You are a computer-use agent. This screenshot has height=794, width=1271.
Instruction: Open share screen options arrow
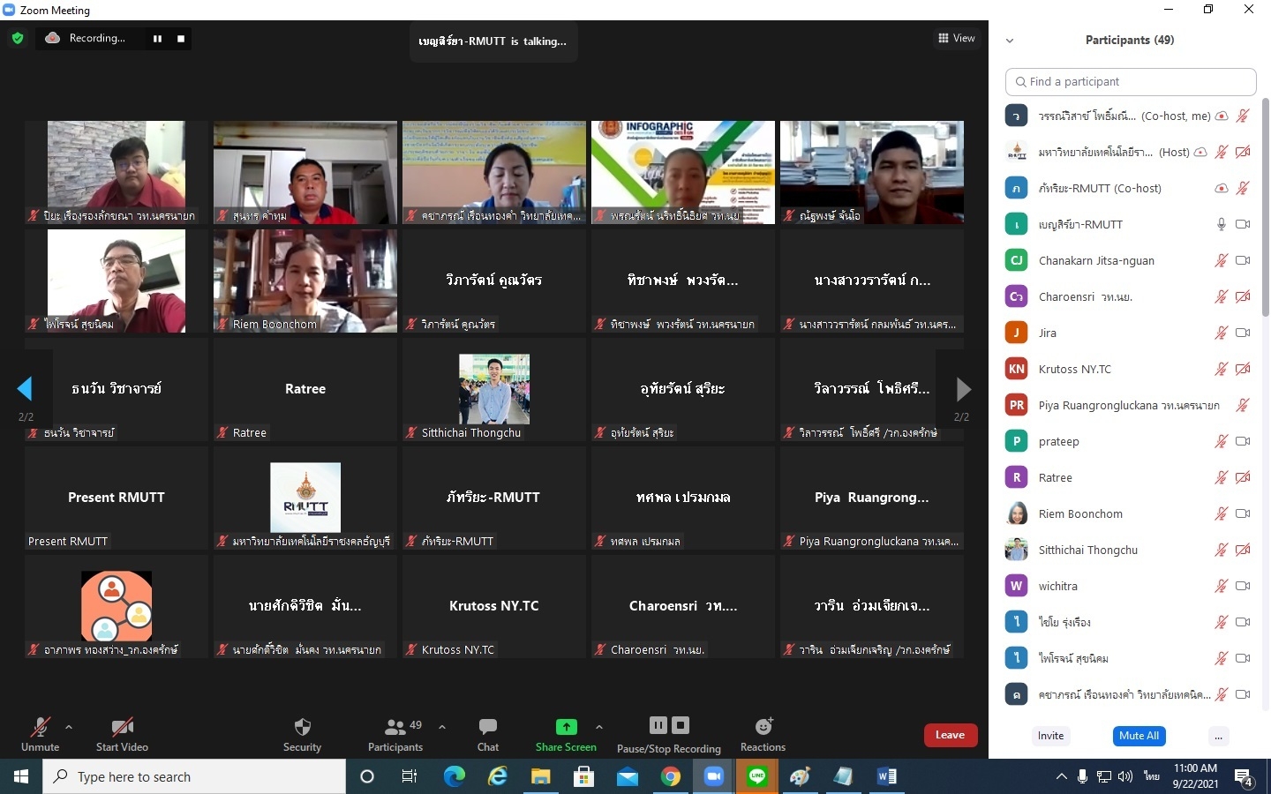[599, 727]
